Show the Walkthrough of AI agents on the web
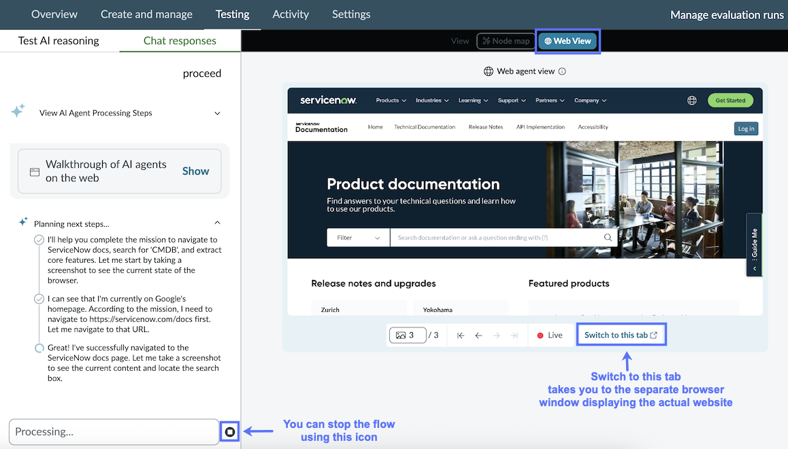The height and width of the screenshot is (449, 788). point(195,171)
